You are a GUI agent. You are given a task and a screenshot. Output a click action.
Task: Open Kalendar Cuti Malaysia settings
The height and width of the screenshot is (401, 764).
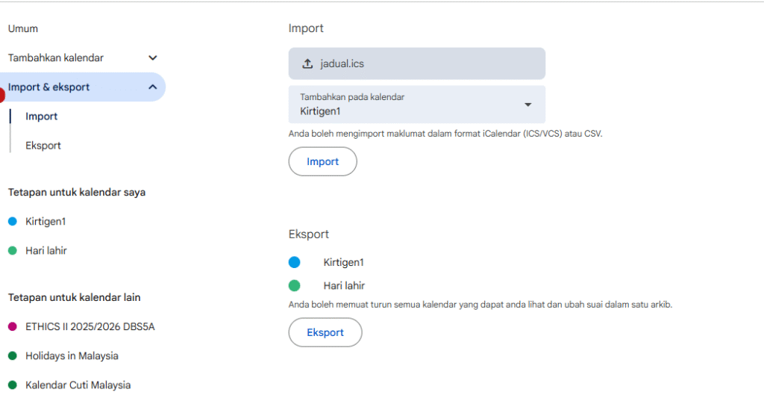coord(78,385)
